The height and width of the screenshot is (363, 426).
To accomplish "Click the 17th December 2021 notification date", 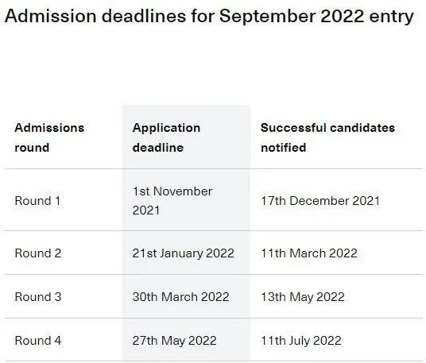I will tap(320, 201).
